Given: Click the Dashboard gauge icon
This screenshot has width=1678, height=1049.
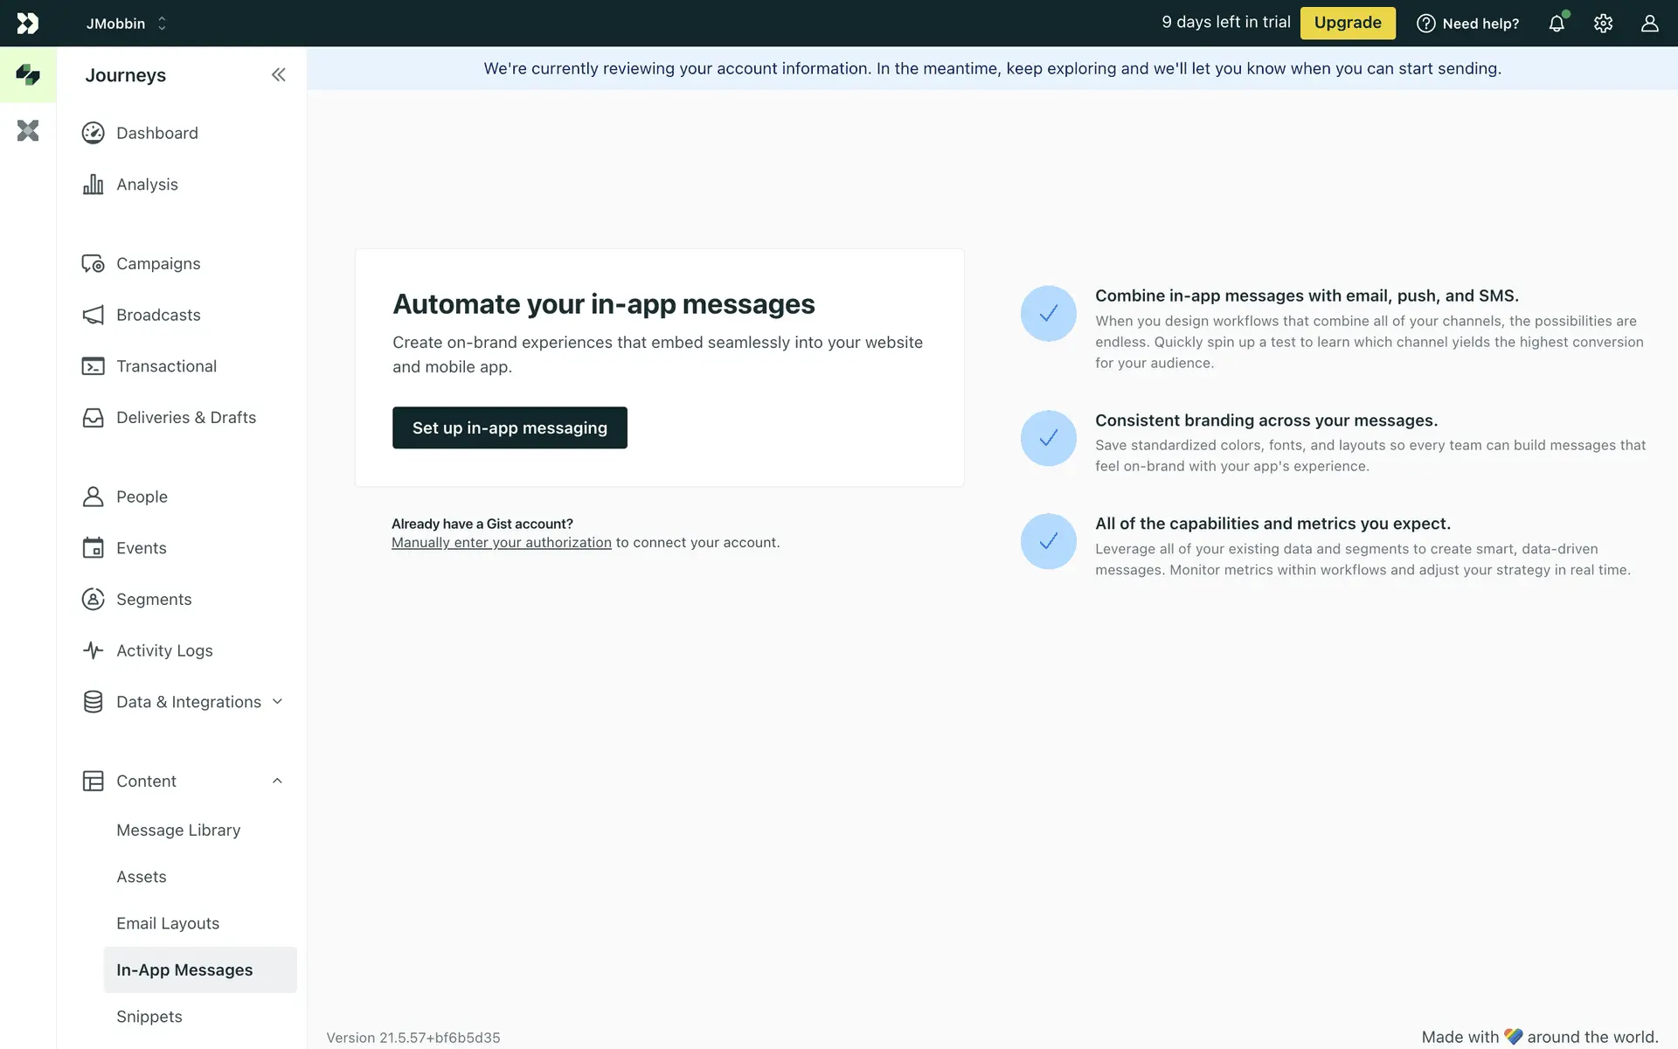Looking at the screenshot, I should pyautogui.click(x=93, y=133).
